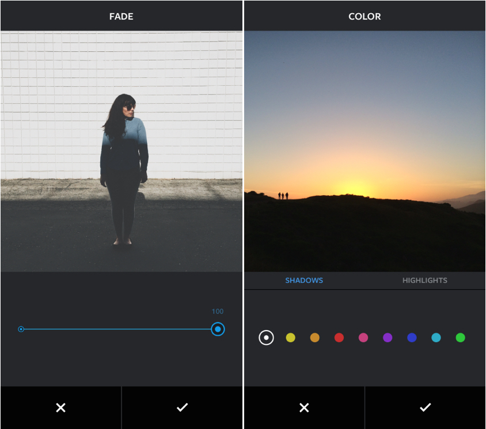Cancel the Color adjustment with X icon
The image size is (486, 429).
point(304,408)
